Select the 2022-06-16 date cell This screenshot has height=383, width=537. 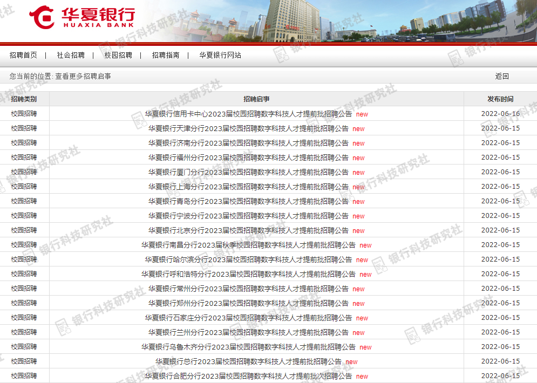(500, 114)
